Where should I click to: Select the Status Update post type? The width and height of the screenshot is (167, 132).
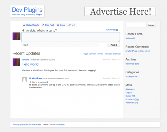click(x=31, y=25)
